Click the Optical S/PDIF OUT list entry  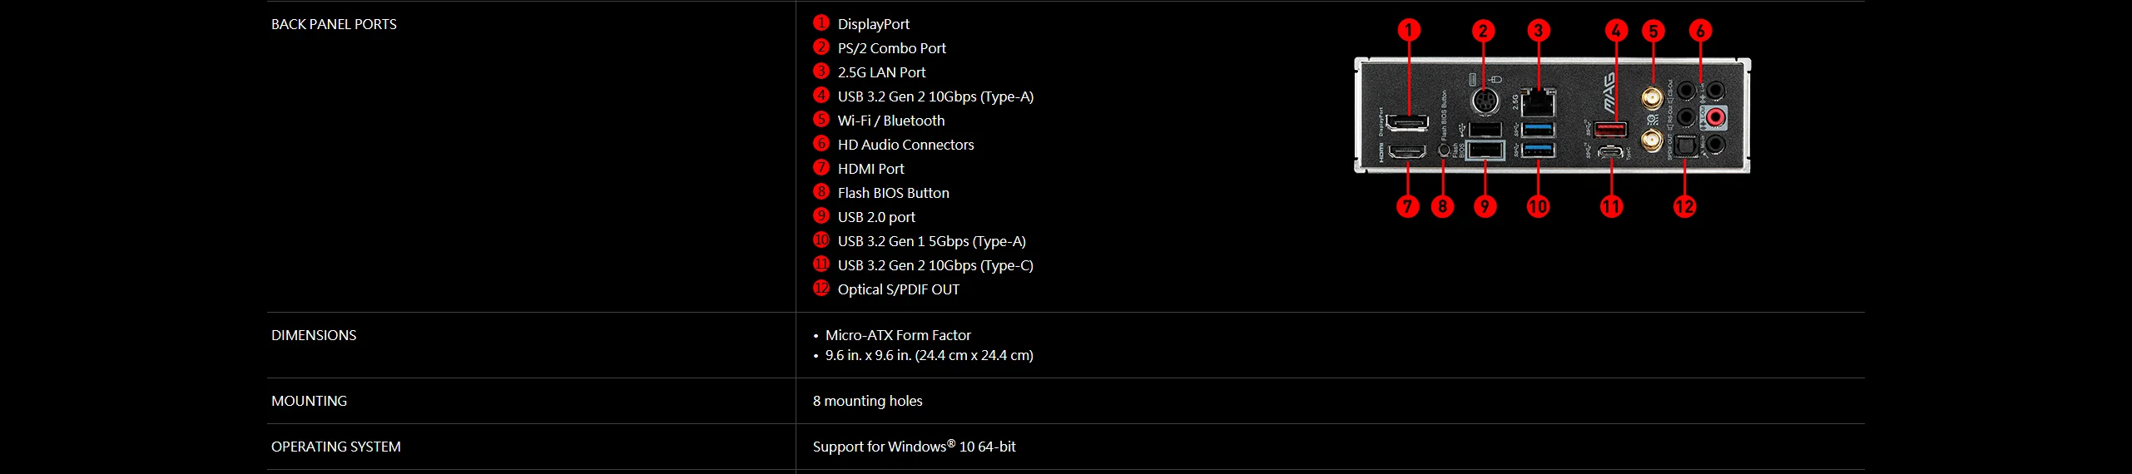coord(898,289)
